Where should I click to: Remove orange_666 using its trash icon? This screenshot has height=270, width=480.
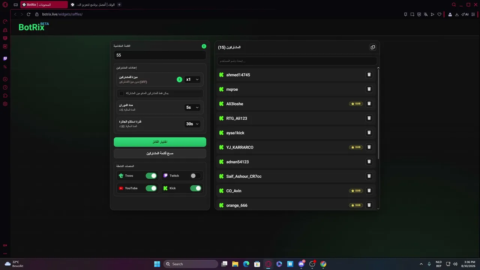(x=369, y=205)
